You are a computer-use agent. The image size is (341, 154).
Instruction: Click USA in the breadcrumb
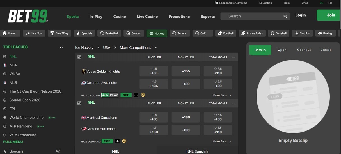tap(107, 48)
